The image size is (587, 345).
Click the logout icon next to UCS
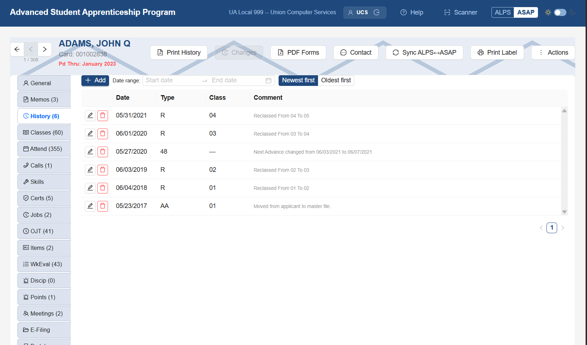click(x=377, y=12)
